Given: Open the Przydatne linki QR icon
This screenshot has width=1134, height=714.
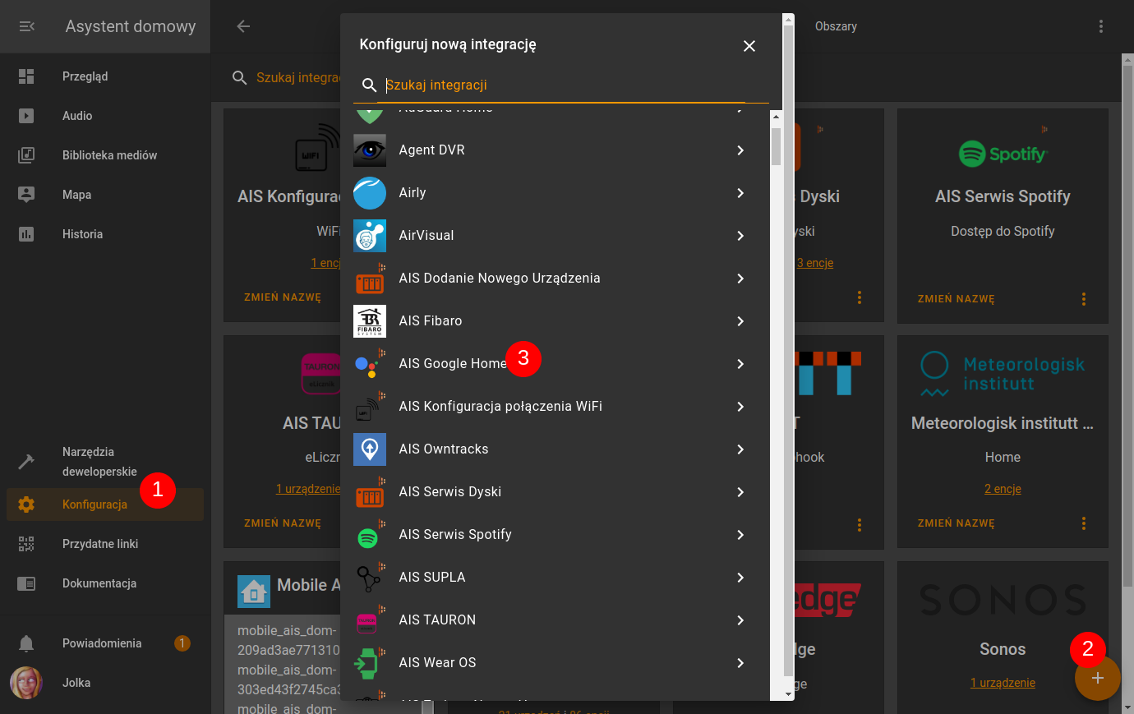Looking at the screenshot, I should tap(26, 544).
